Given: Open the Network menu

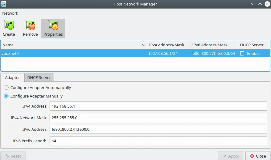Looking at the screenshot, I should coord(10,13).
